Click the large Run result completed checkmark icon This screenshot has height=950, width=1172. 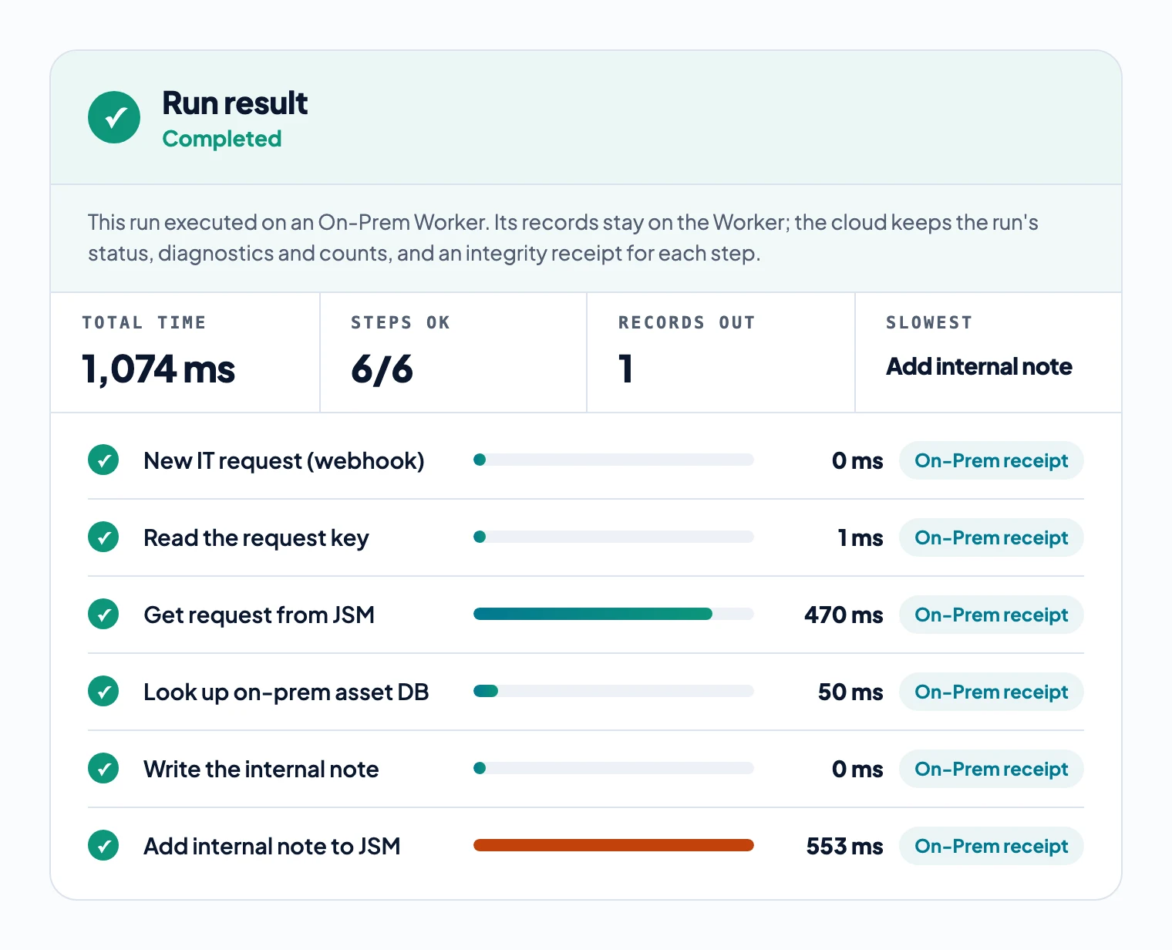point(114,117)
